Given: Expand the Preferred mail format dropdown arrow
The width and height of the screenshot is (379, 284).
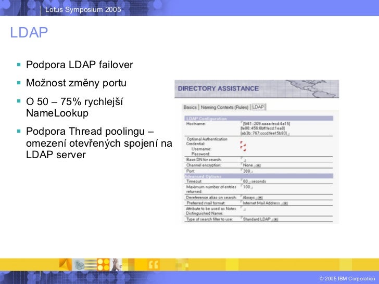Looking at the screenshot, I should 285,203.
